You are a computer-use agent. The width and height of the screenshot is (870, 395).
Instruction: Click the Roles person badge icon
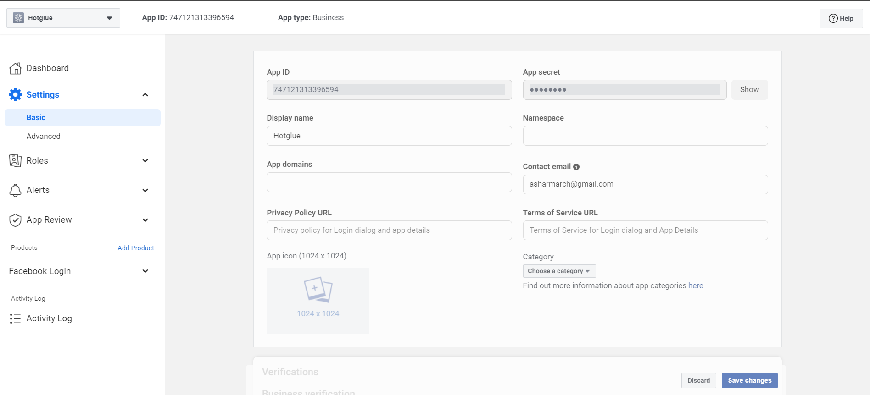point(15,161)
